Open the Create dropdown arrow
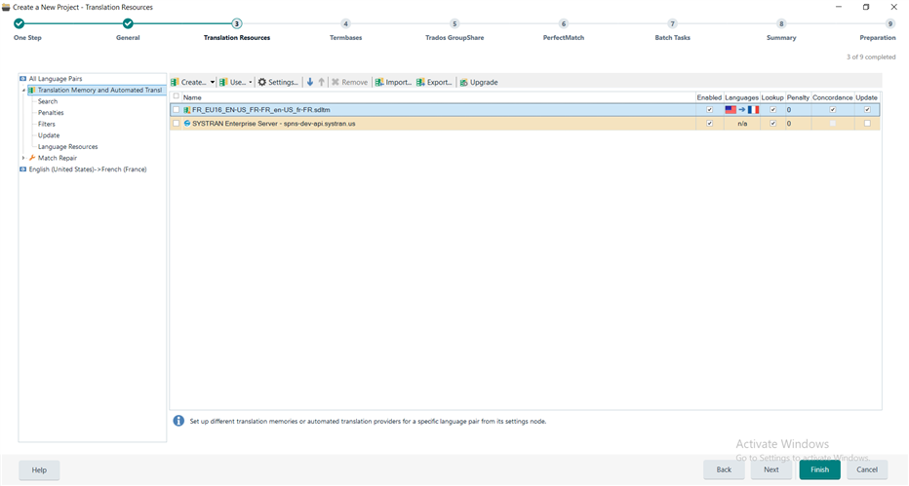The width and height of the screenshot is (909, 486). (x=213, y=82)
